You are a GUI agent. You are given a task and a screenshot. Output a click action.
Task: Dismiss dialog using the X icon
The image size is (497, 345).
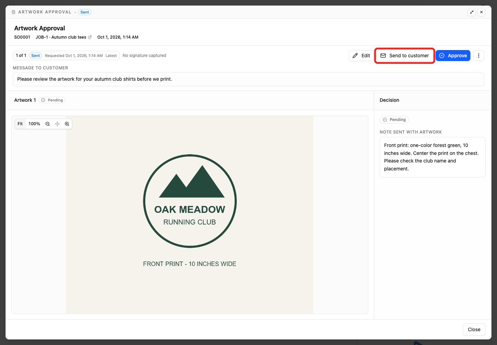(x=481, y=12)
